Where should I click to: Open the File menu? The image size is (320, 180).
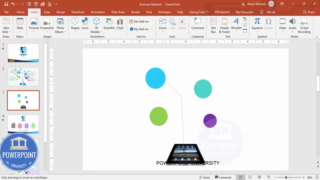(6, 12)
